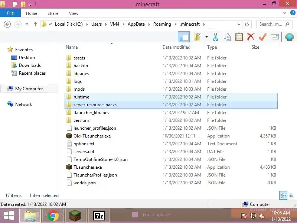Open address bar history dropdown

pyautogui.click(x=239, y=24)
